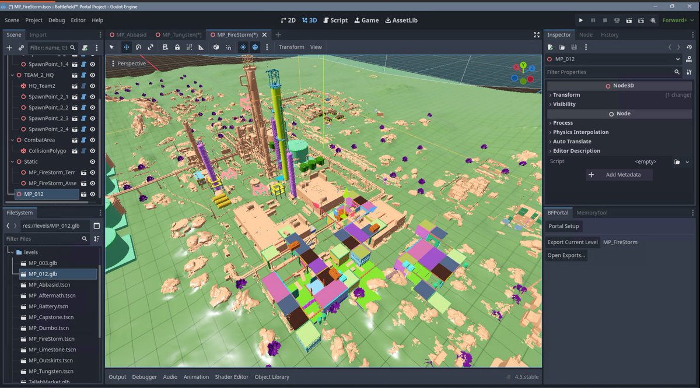Click the group selected nodes icon

[189, 47]
